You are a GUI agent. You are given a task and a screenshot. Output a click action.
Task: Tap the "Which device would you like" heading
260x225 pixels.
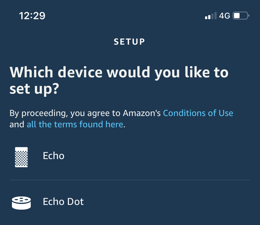click(x=119, y=73)
